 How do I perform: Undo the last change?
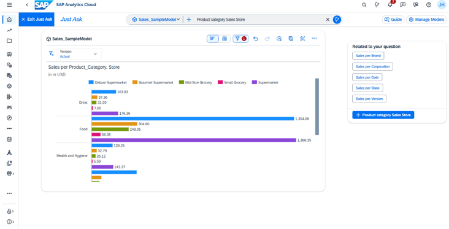(x=256, y=39)
